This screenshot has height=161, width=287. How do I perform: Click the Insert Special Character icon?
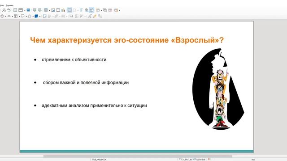tap(74, 10)
